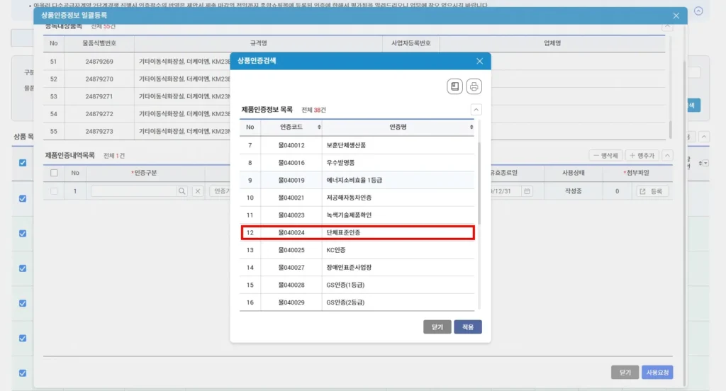The width and height of the screenshot is (726, 391).
Task: Toggle the top checkbox in 상품 목록 column
Action: 23,163
